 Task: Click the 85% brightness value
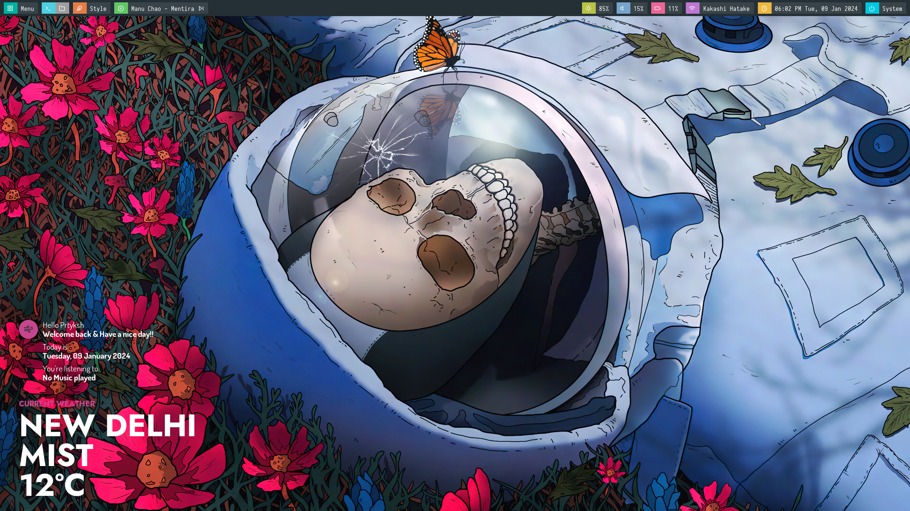pyautogui.click(x=604, y=9)
